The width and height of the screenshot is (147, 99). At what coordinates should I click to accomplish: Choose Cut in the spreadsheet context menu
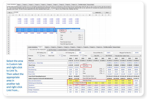pyautogui.click(x=61, y=37)
